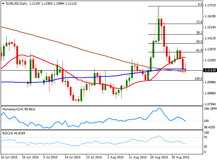Select the 61.8 Fibonacci retracement label
The width and height of the screenshot is (217, 160).
[199, 50]
